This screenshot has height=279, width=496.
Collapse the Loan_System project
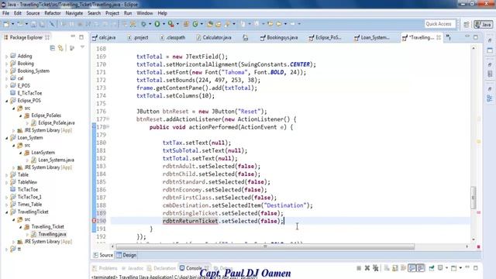6,138
